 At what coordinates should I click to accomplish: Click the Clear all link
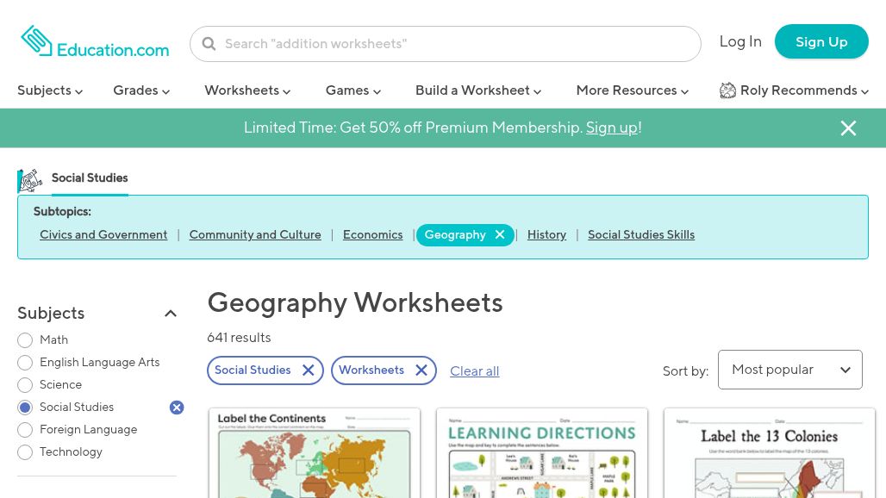pyautogui.click(x=475, y=371)
